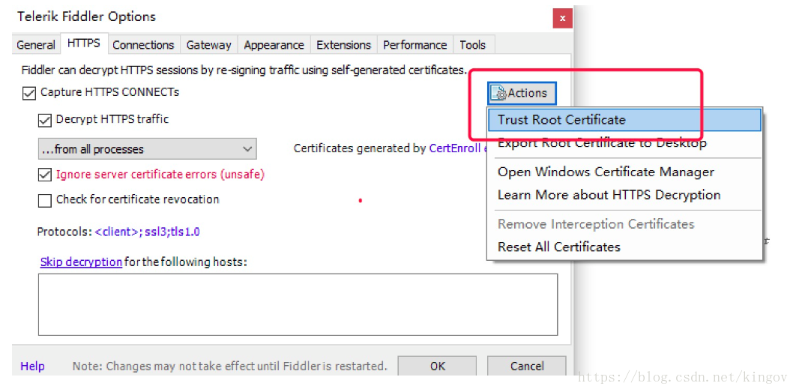Switch to the Performance tab
This screenshot has width=796, height=392.
pyautogui.click(x=414, y=45)
